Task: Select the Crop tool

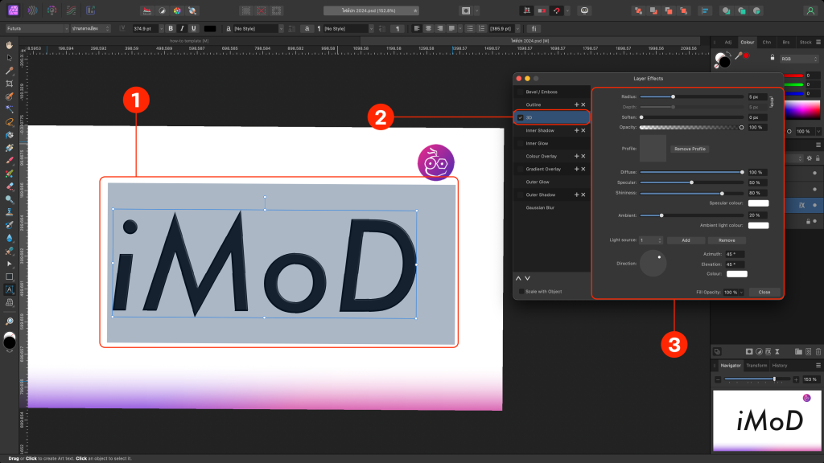Action: coord(10,83)
